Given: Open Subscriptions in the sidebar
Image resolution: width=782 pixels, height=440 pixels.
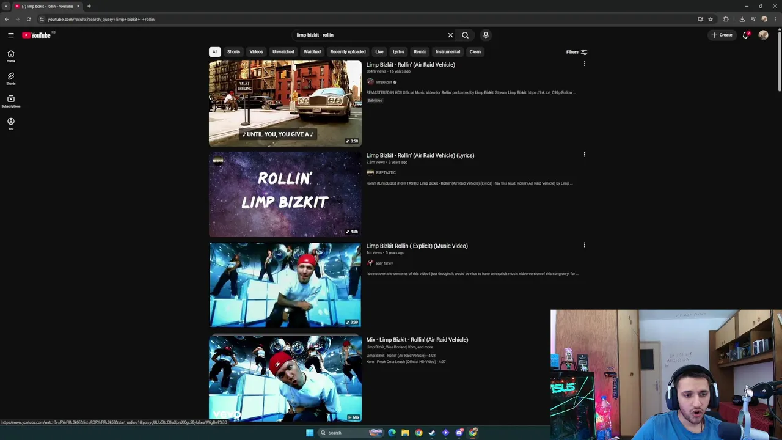Looking at the screenshot, I should tap(10, 101).
